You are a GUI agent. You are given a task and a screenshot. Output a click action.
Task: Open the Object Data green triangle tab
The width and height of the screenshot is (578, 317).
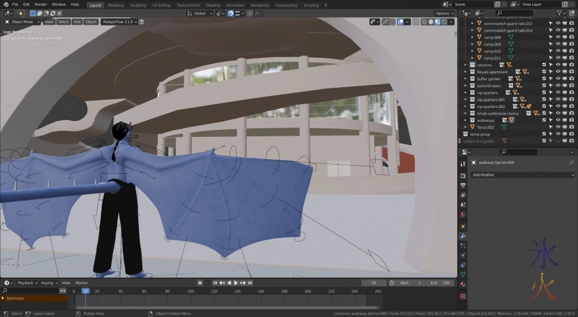coord(463,275)
